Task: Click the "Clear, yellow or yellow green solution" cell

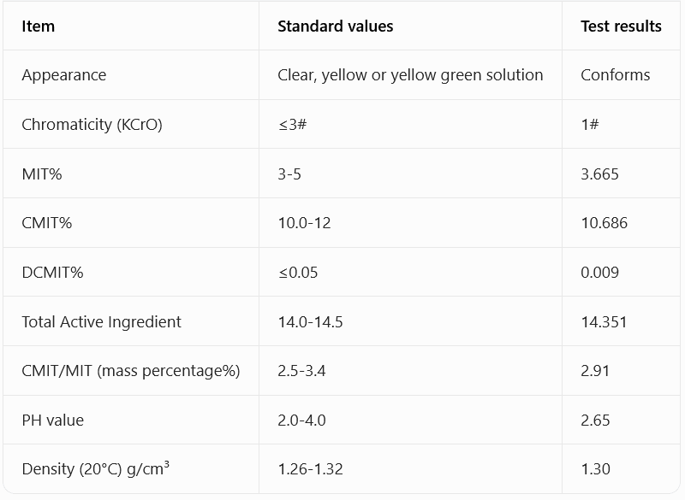Action: click(x=410, y=75)
